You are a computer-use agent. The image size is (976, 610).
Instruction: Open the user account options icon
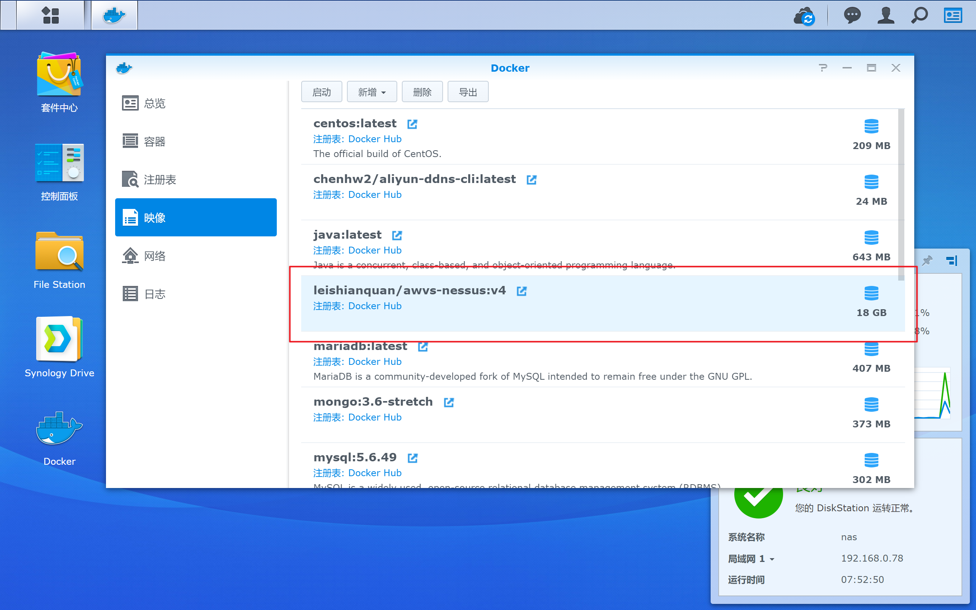tap(886, 16)
